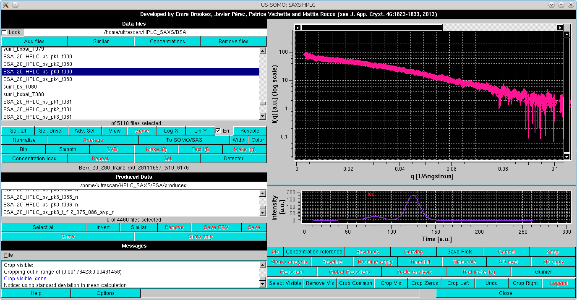Click the Color button
The image size is (577, 300).
[x=258, y=140]
